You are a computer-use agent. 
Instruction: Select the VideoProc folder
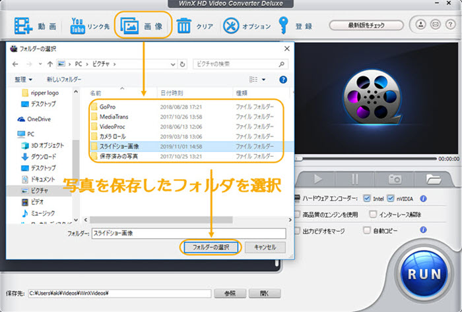coord(112,127)
